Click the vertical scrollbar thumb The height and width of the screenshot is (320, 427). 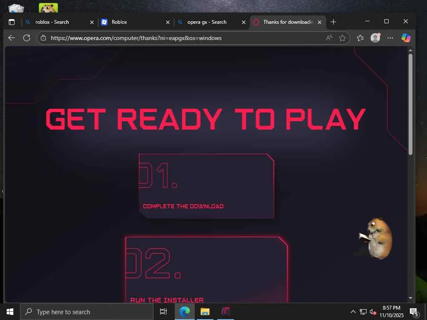410,104
